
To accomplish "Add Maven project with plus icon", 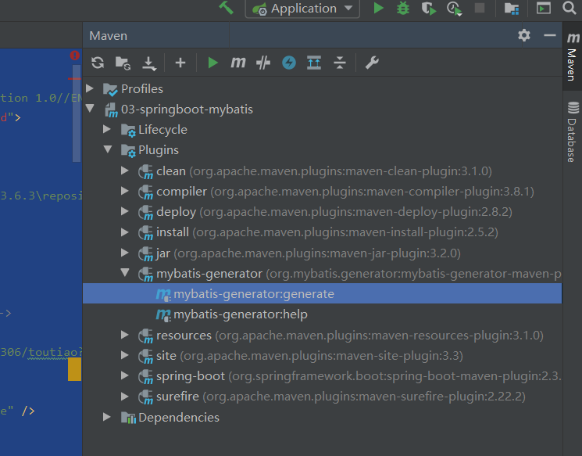I will (180, 63).
